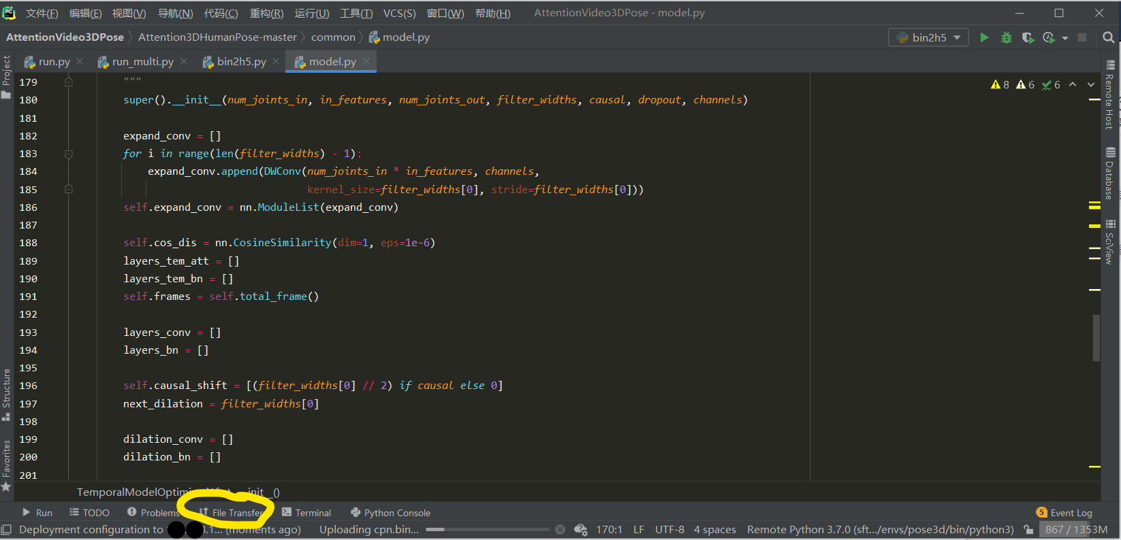Screen dimensions: 1121x540
Task: Open the 重构(R) menu
Action: coord(266,13)
